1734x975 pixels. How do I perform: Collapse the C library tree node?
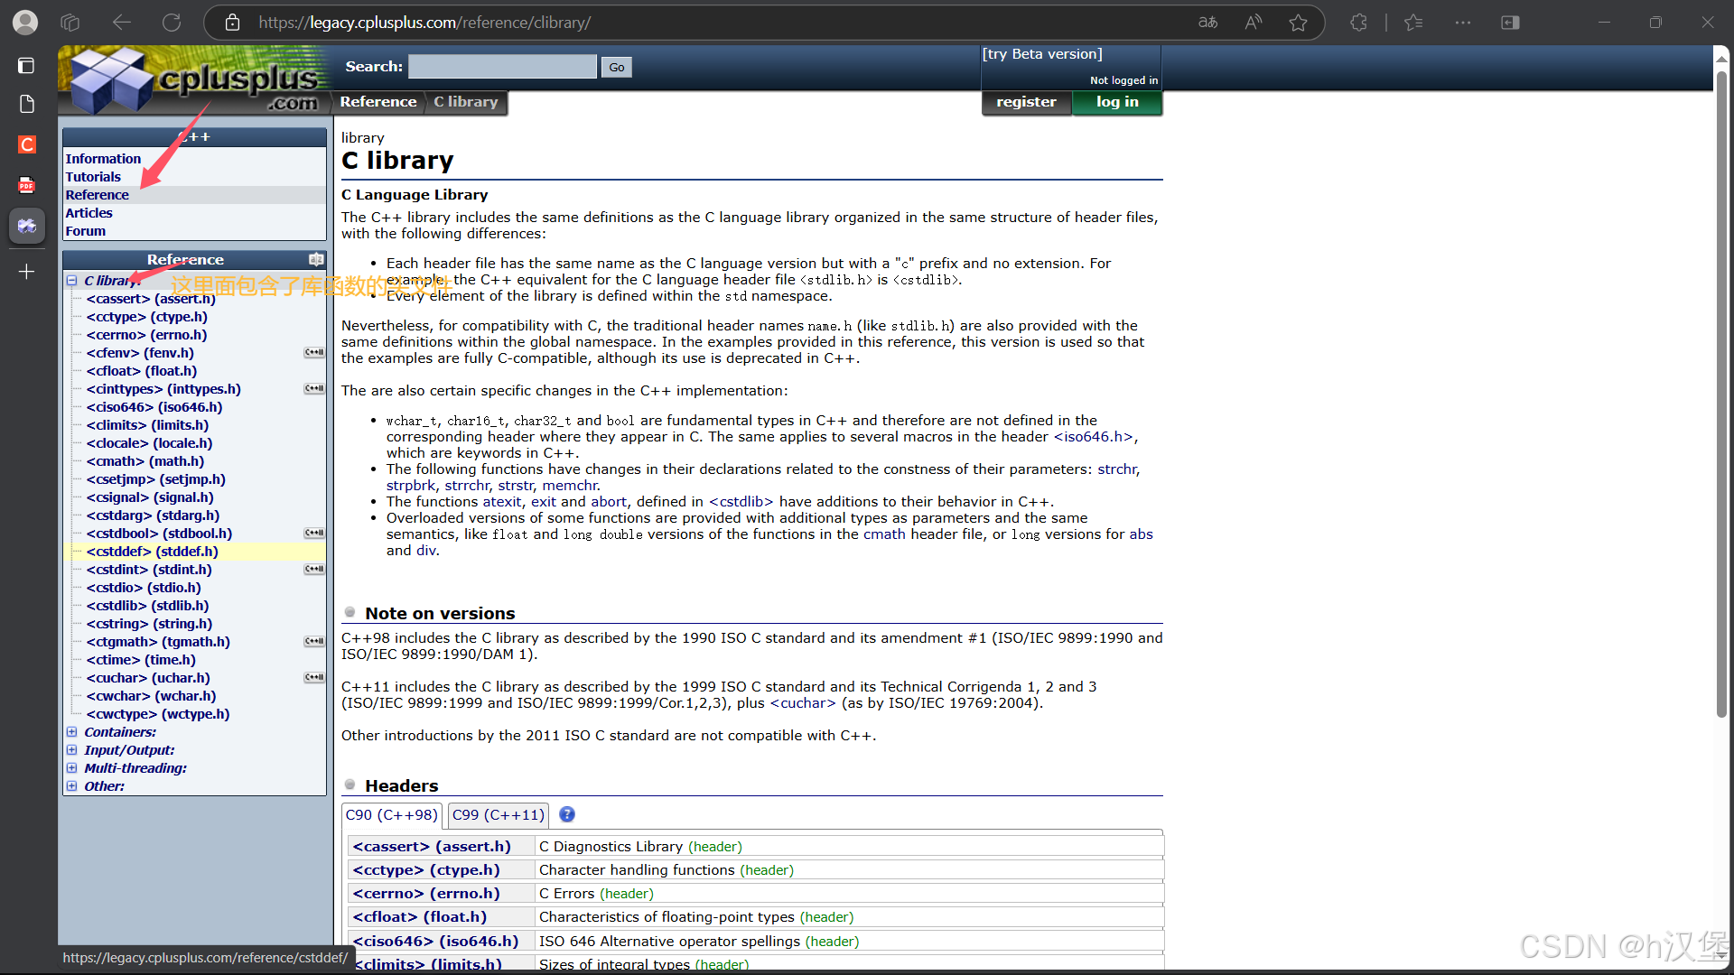(x=72, y=281)
